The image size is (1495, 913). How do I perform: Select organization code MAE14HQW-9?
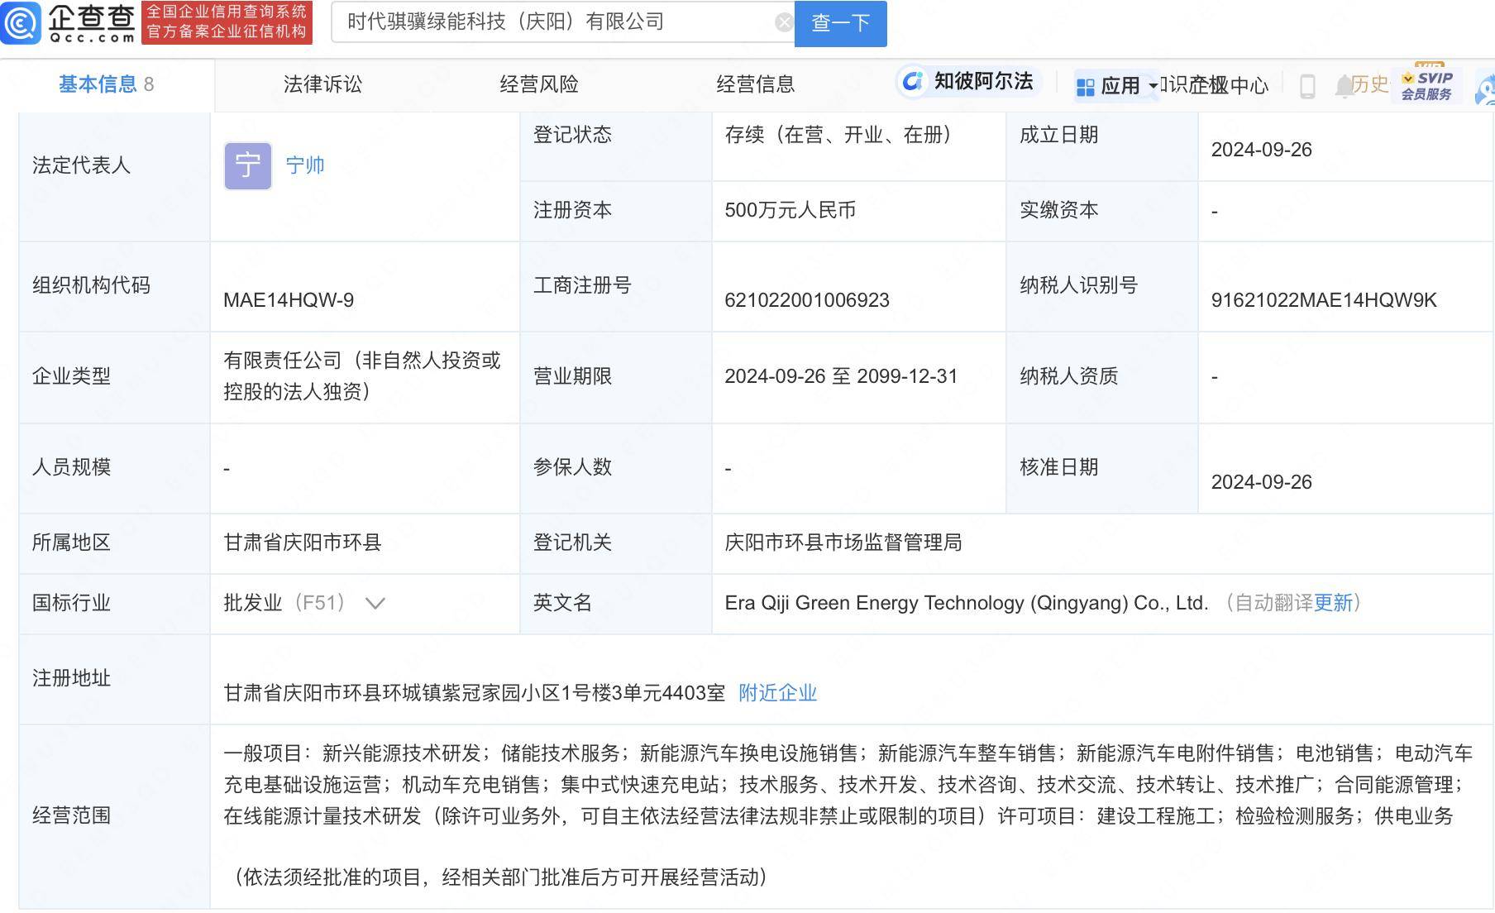coord(289,300)
